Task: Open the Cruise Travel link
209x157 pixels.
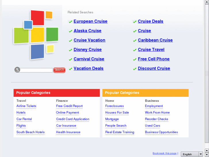Action: pos(151,50)
